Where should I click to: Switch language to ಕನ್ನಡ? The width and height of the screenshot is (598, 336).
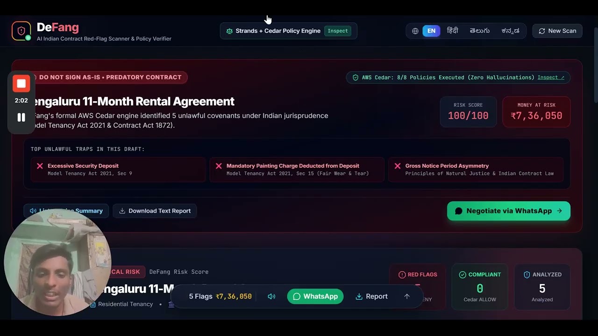point(510,31)
